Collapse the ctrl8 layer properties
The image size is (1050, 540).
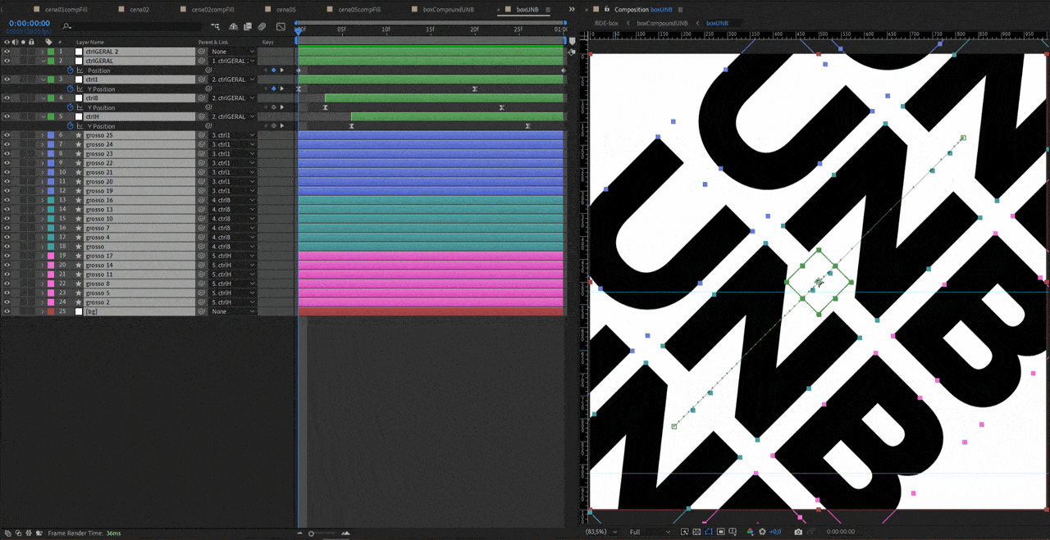point(43,98)
